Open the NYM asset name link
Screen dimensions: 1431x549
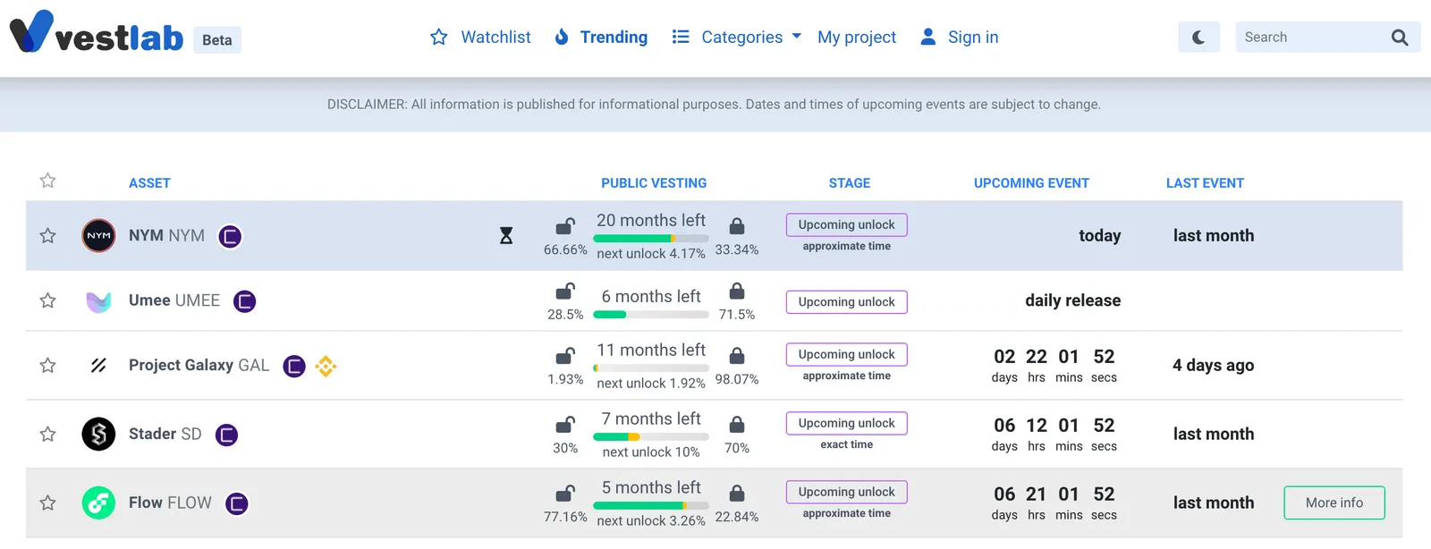tap(166, 236)
